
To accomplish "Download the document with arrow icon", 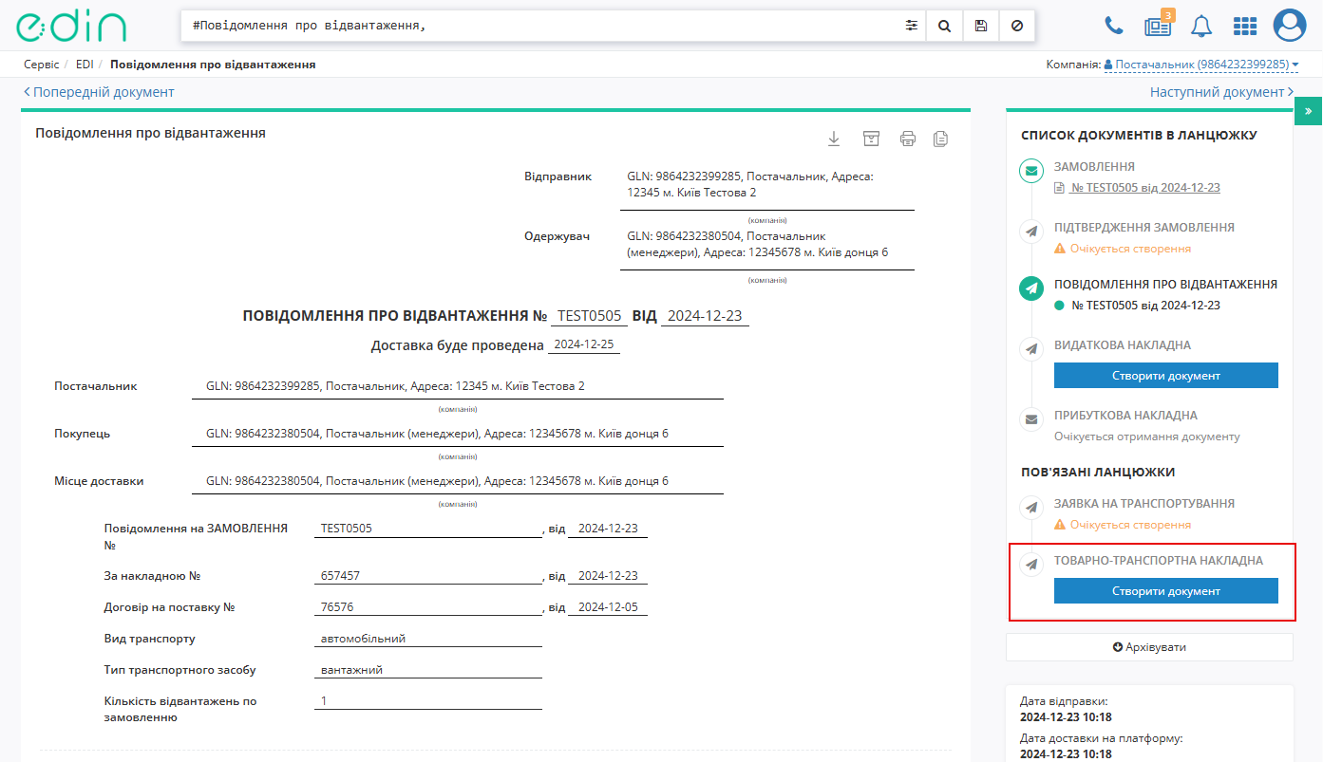I will (834, 139).
